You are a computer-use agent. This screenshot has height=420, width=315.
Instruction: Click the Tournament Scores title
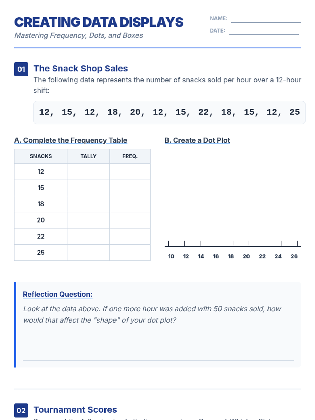click(x=75, y=409)
